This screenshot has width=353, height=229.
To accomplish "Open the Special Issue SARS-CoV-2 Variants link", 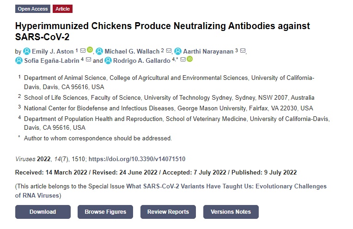I will point(171,191).
